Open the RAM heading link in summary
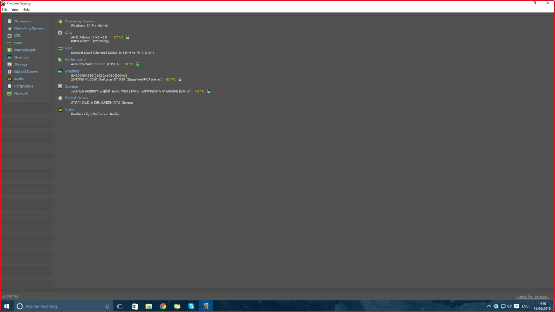The image size is (555, 312). click(x=68, y=48)
